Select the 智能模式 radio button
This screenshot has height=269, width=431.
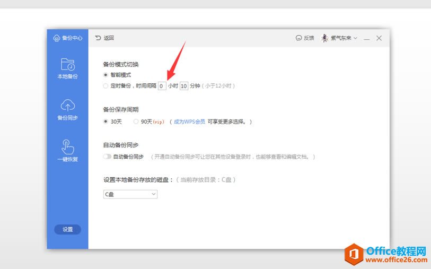coord(105,75)
